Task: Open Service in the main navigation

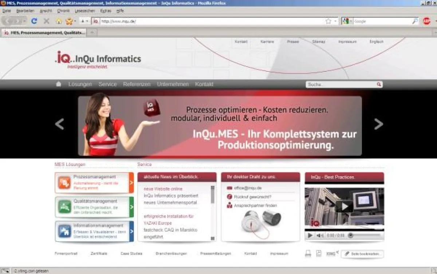Action: point(108,84)
